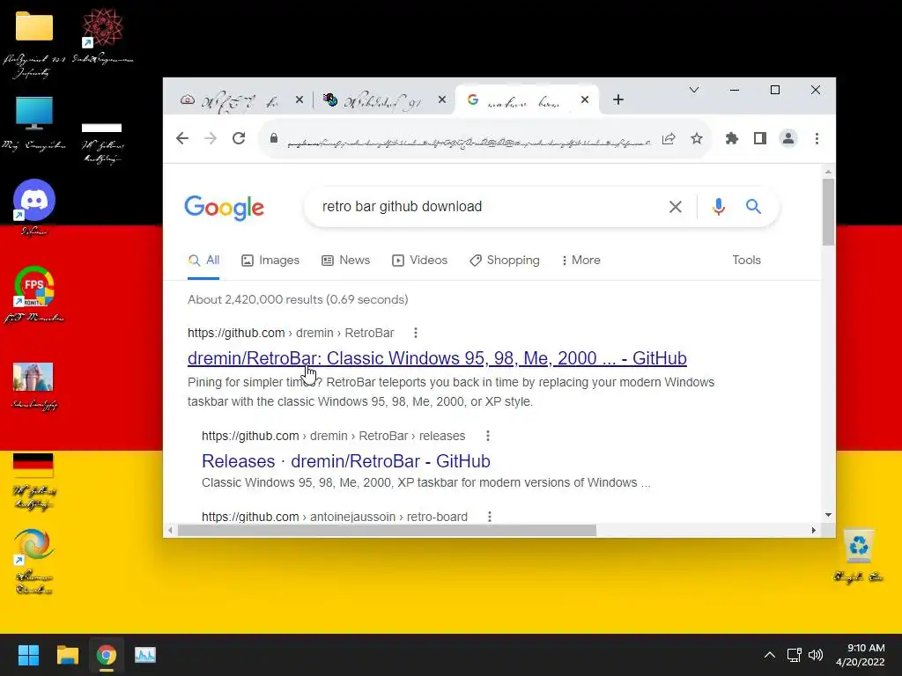Open options menu for the dremin RetroBar result
Image resolution: width=902 pixels, height=676 pixels.
[x=416, y=333]
